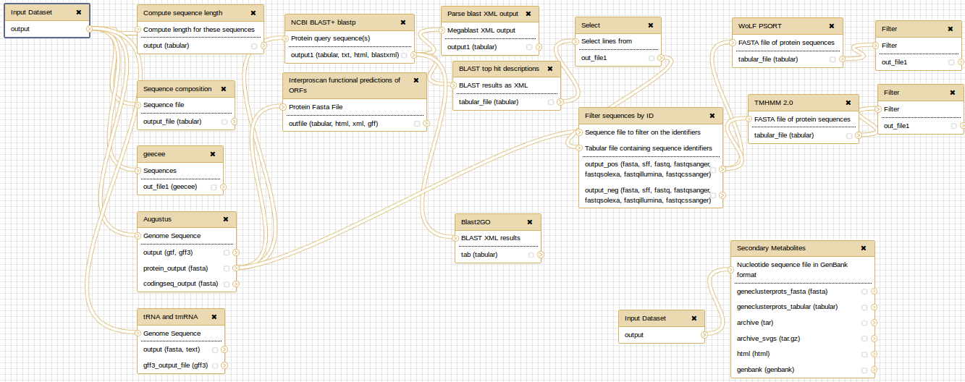The image size is (965, 382).
Task: Toggle output checkbox for tRNA output (fasta, text)
Action: pyautogui.click(x=215, y=349)
